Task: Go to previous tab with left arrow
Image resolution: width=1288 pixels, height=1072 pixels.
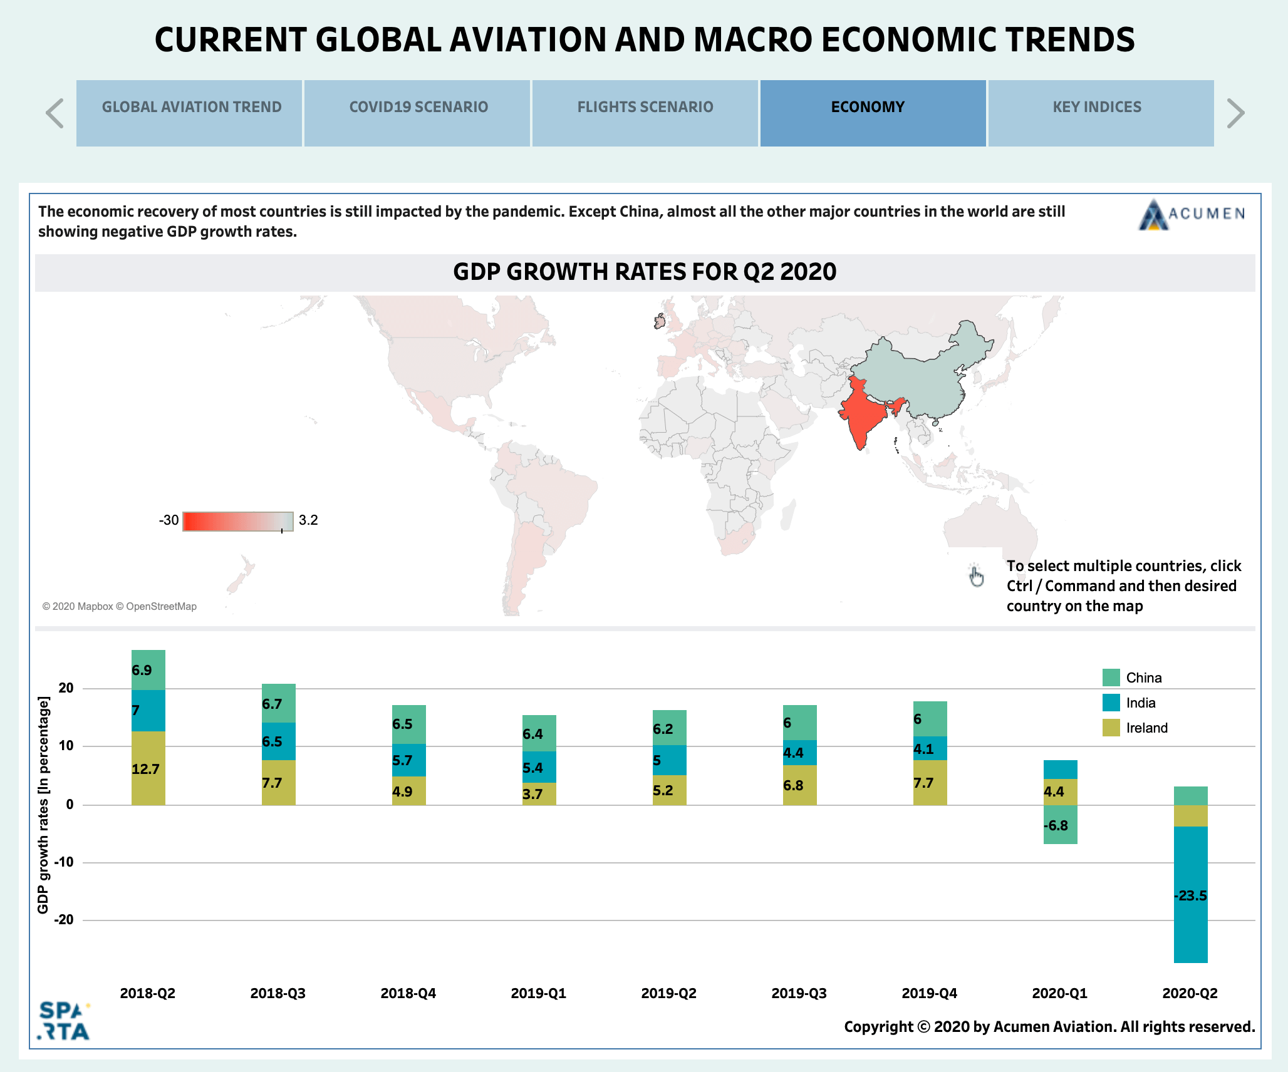Action: coord(55,113)
